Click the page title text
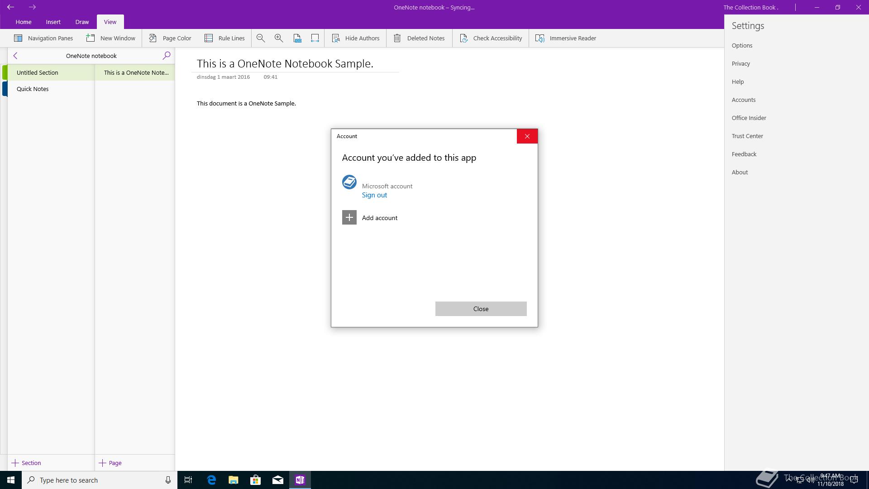The width and height of the screenshot is (869, 489). (285, 64)
